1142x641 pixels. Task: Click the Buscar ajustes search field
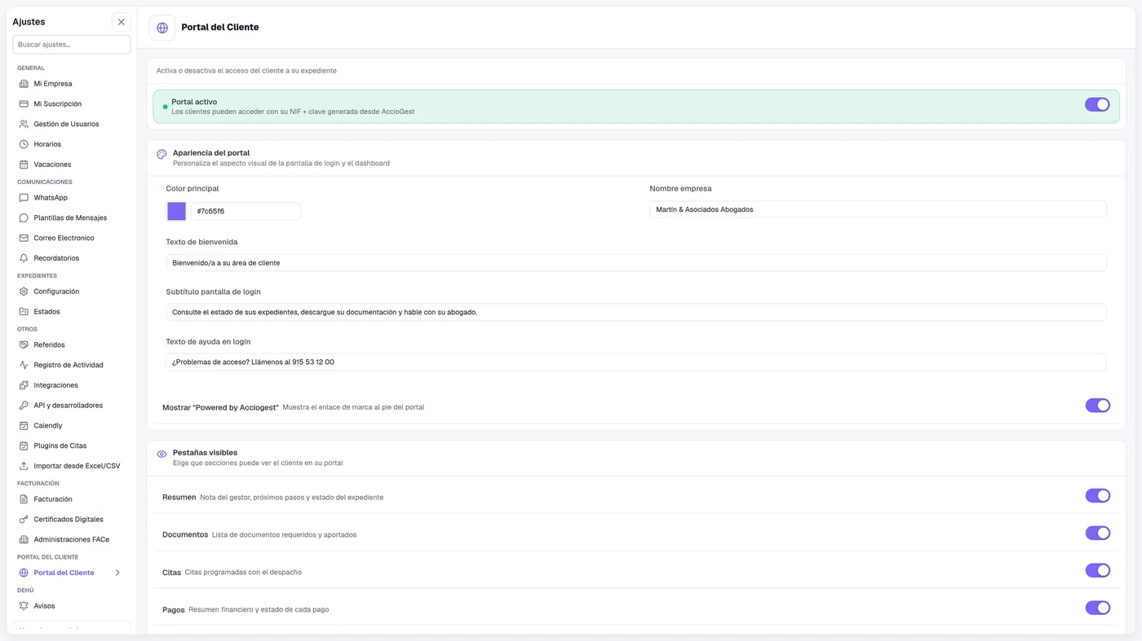tap(72, 45)
